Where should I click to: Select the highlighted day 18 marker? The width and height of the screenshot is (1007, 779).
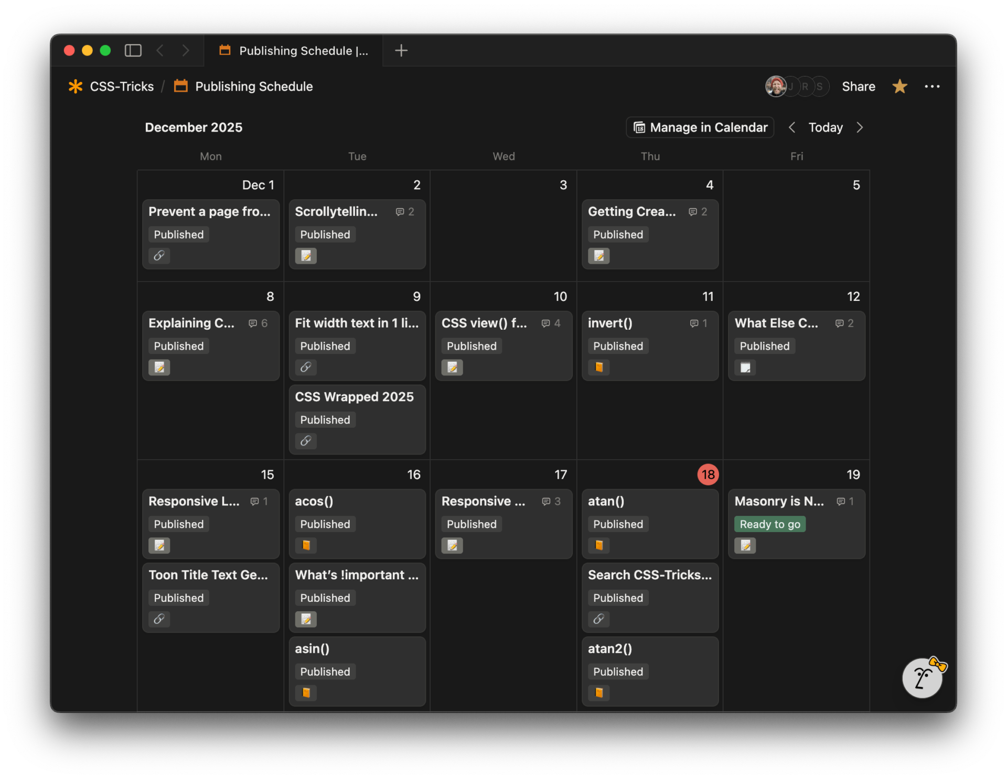(708, 474)
